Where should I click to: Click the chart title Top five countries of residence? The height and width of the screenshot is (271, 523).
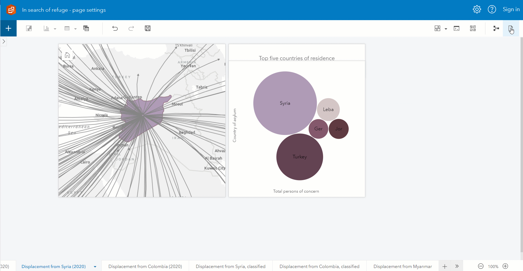pos(297,58)
